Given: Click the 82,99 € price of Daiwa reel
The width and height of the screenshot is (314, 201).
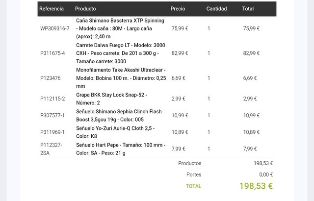Looking at the screenshot, I should (x=180, y=53).
